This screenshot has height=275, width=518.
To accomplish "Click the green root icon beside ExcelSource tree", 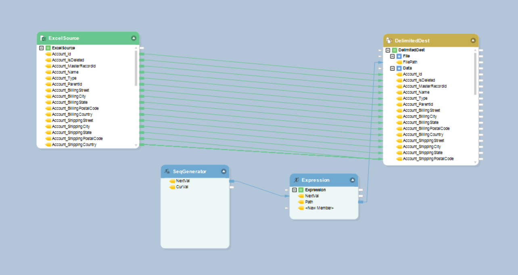I will pyautogui.click(x=48, y=48).
